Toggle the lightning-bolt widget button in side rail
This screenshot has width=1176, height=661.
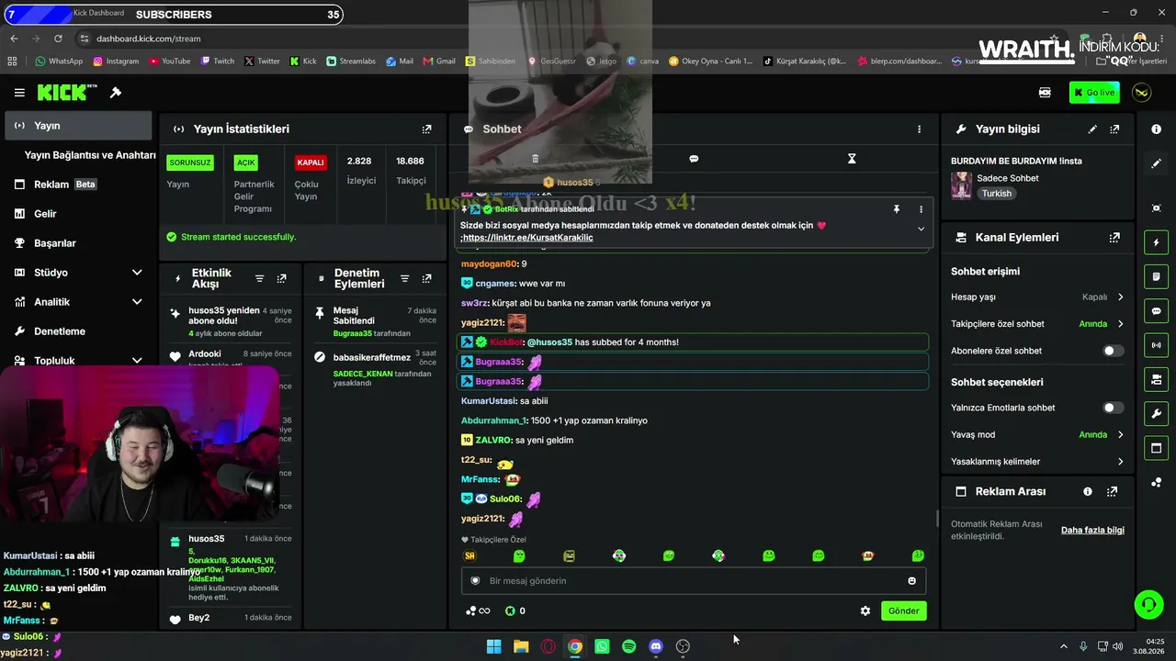pyautogui.click(x=1156, y=242)
